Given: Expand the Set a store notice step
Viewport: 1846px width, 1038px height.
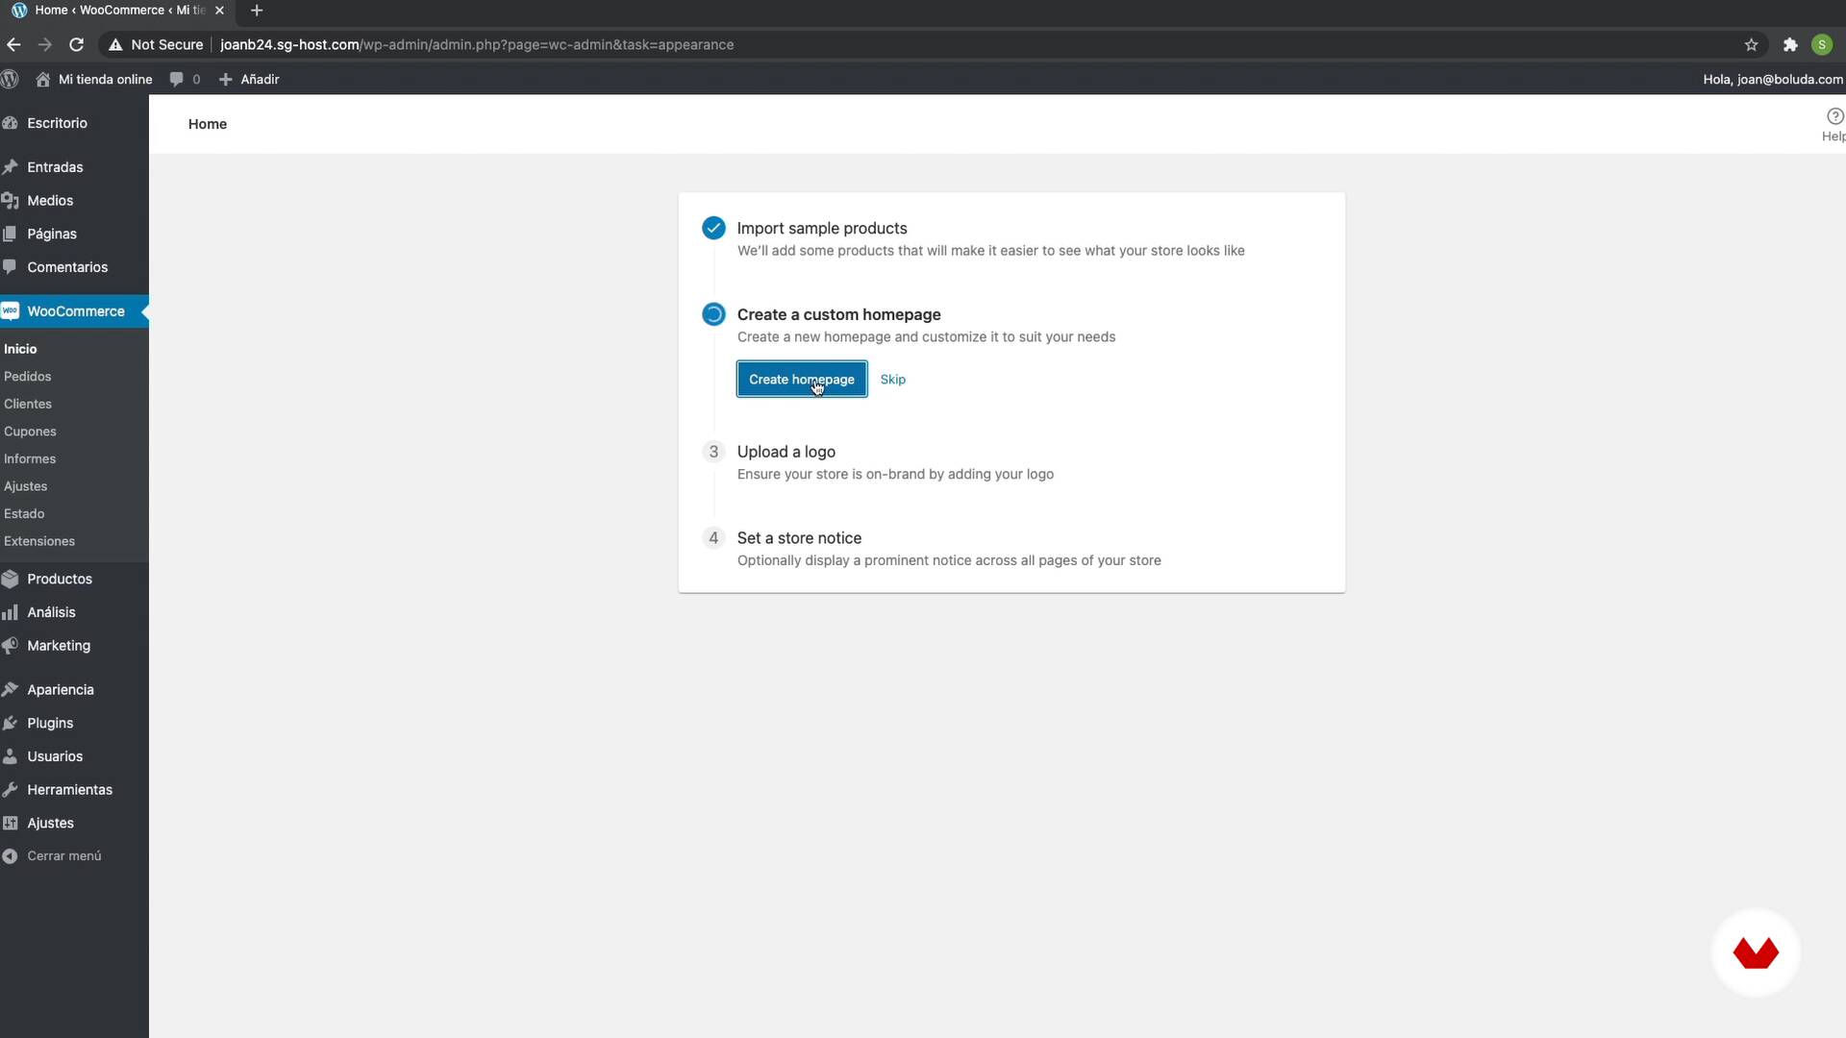Looking at the screenshot, I should pyautogui.click(x=799, y=537).
